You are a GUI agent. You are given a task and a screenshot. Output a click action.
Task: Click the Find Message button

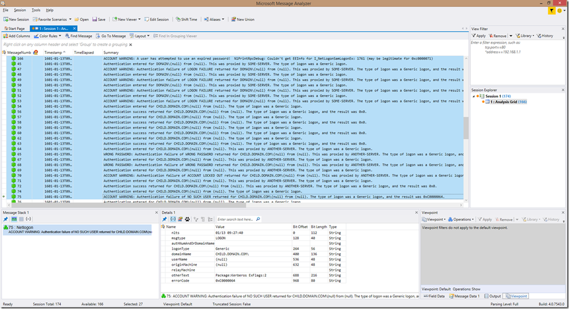[x=79, y=36]
